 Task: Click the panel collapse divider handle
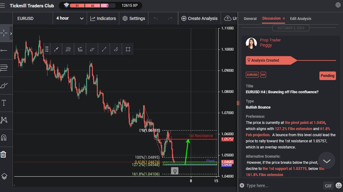238,103
